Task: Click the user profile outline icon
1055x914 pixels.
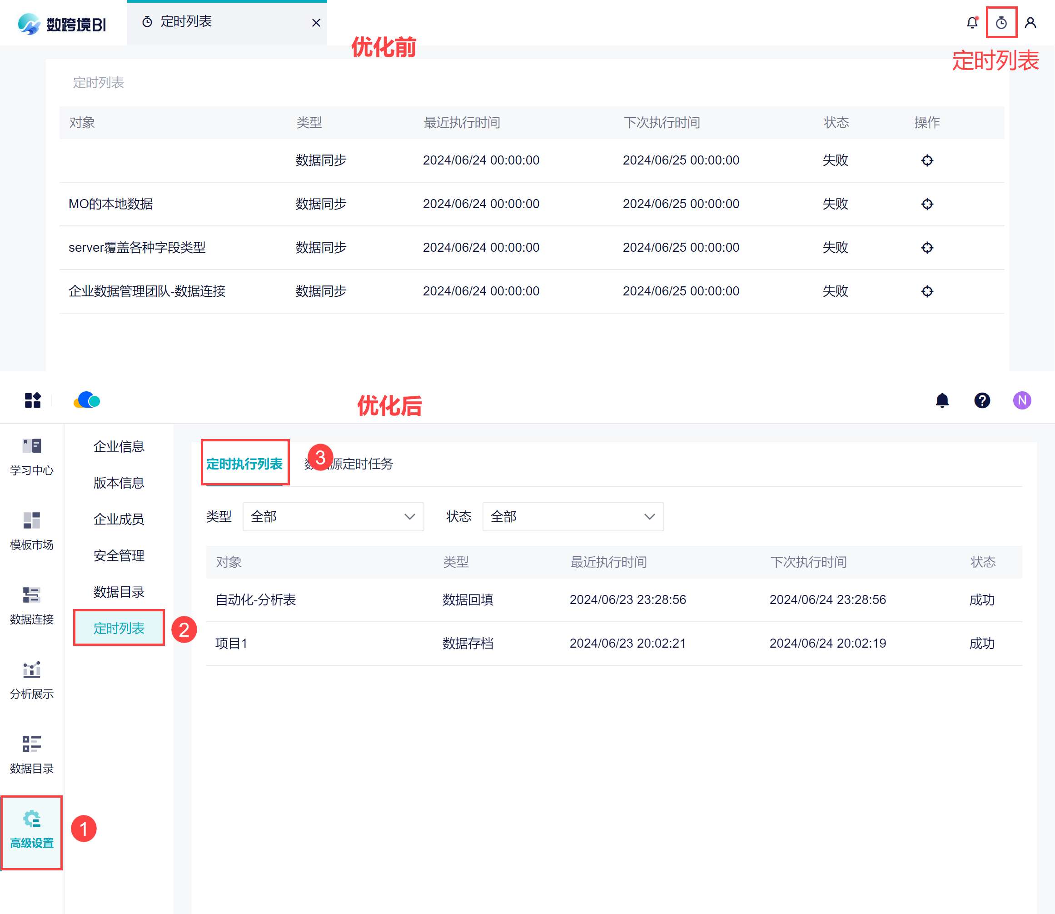Action: pyautogui.click(x=1030, y=23)
